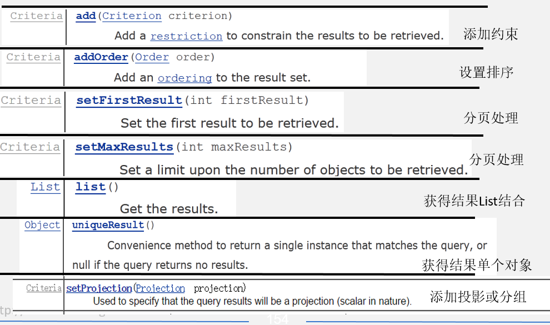550x325 pixels.
Task: Follow the Order parameter type link
Action: coord(152,57)
